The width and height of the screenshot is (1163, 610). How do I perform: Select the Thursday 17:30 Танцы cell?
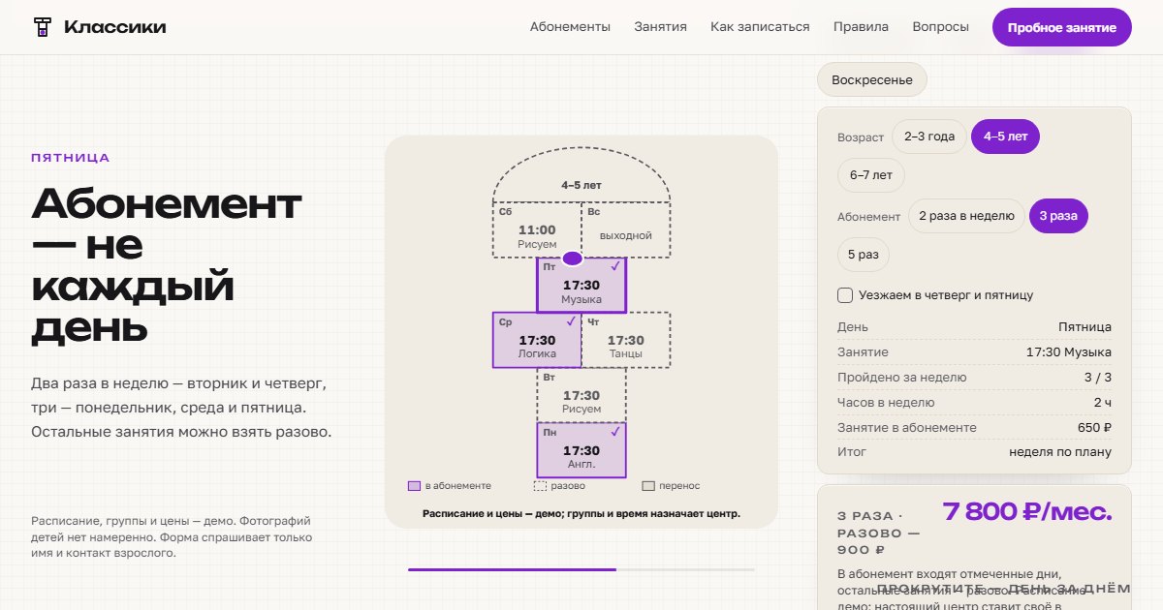click(x=626, y=340)
